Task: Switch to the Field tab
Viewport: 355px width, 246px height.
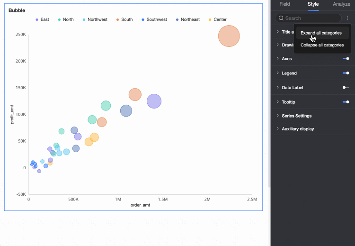Action: click(x=284, y=4)
